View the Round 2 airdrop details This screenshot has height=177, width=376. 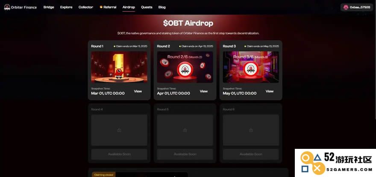coord(203,91)
